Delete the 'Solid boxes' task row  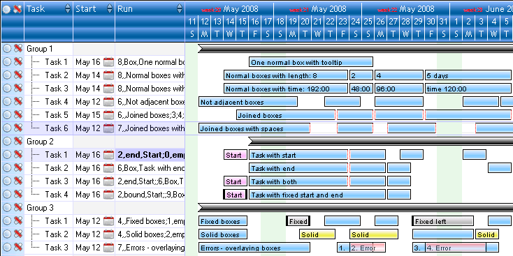coord(18,234)
